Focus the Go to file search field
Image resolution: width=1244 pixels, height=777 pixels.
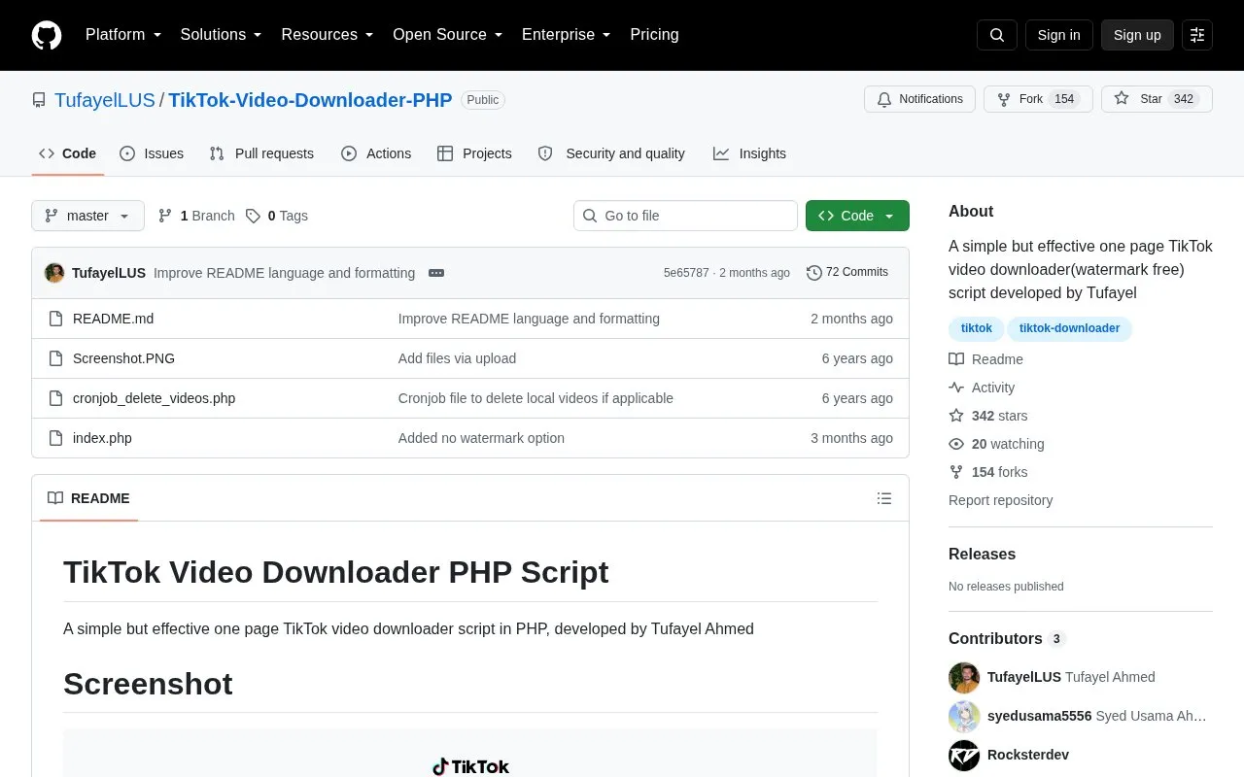pyautogui.click(x=685, y=216)
